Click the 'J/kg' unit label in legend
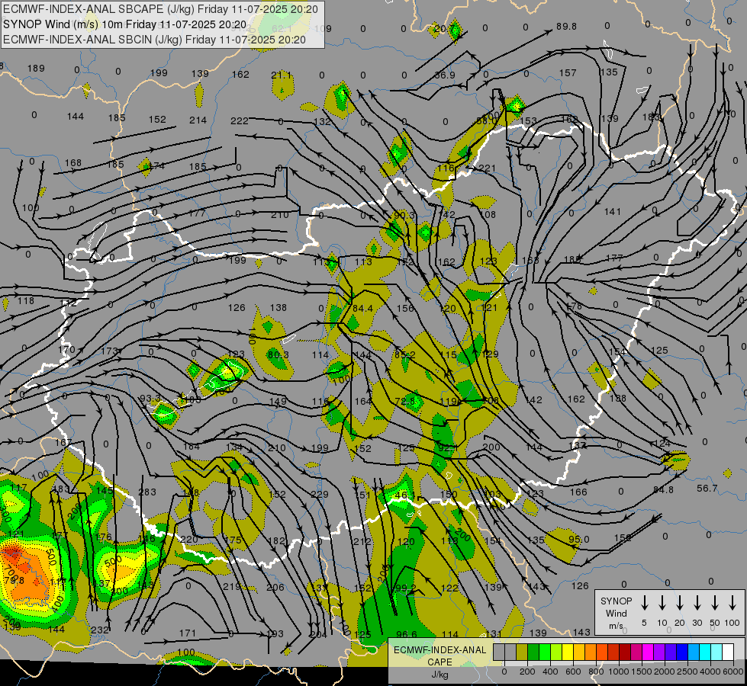The width and height of the screenshot is (747, 686). (440, 675)
